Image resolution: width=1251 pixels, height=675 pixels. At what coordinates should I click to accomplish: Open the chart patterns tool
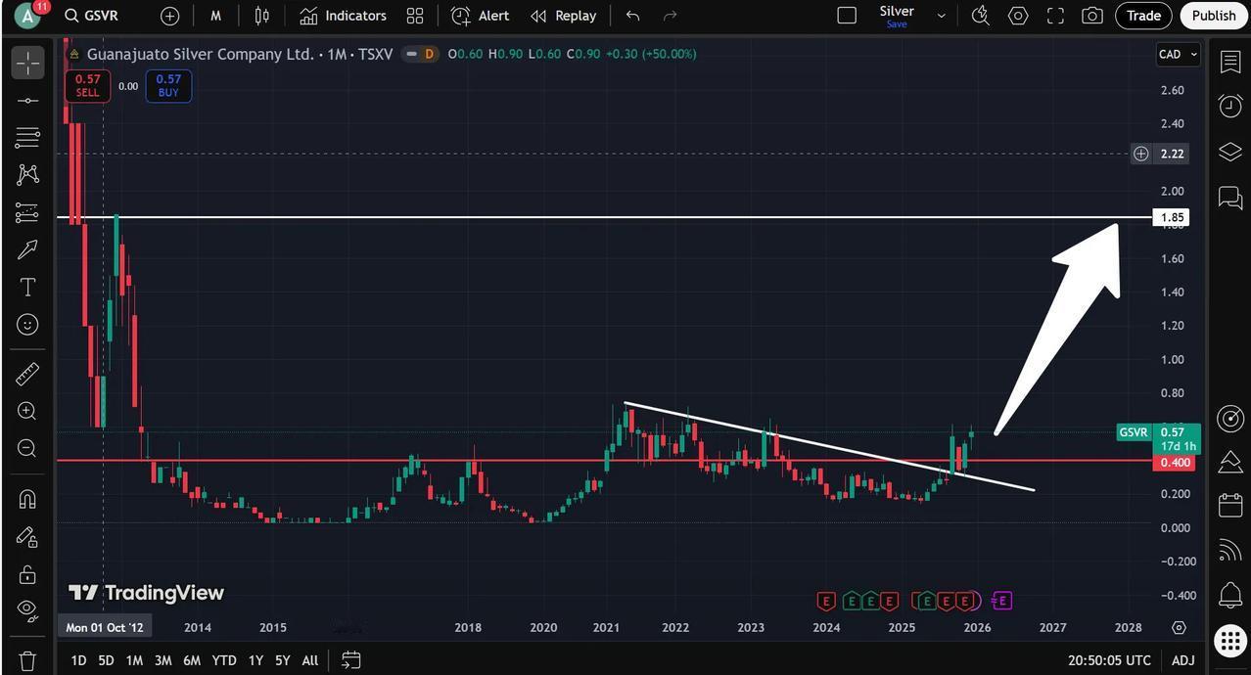point(27,175)
